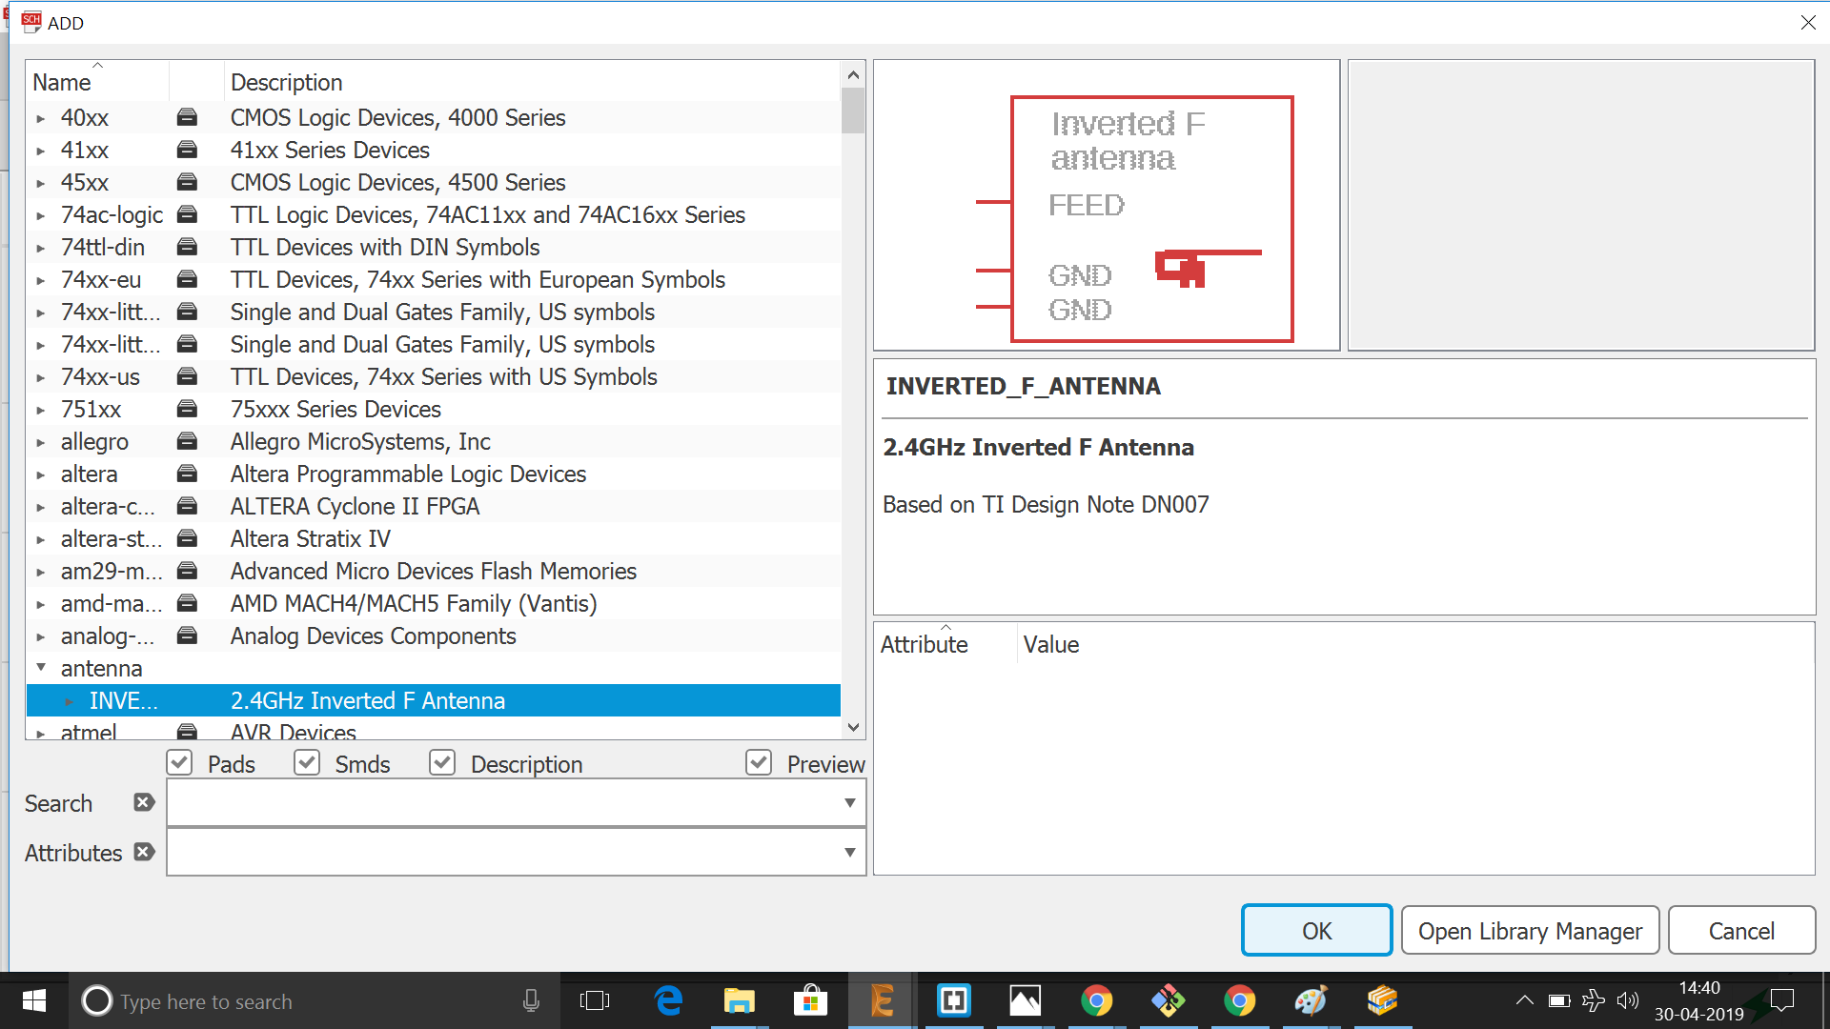Image resolution: width=1830 pixels, height=1029 pixels.
Task: Toggle the Pads checkbox
Action: pyautogui.click(x=180, y=763)
